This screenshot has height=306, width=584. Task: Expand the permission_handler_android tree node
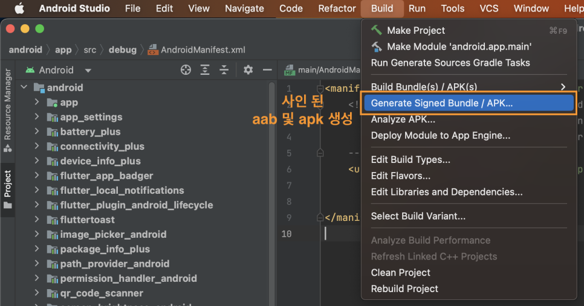(x=36, y=278)
